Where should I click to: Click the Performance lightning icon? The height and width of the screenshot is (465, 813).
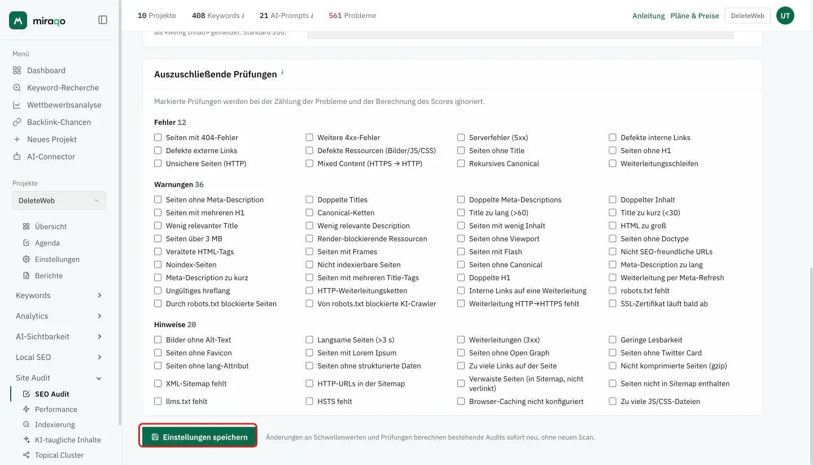[x=26, y=409]
